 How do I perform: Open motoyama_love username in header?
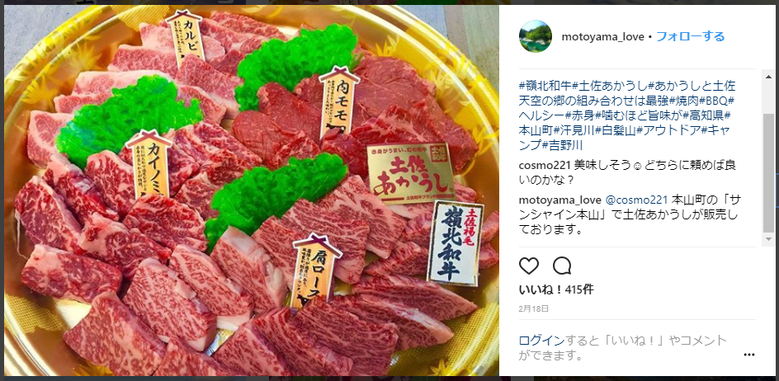tap(602, 37)
